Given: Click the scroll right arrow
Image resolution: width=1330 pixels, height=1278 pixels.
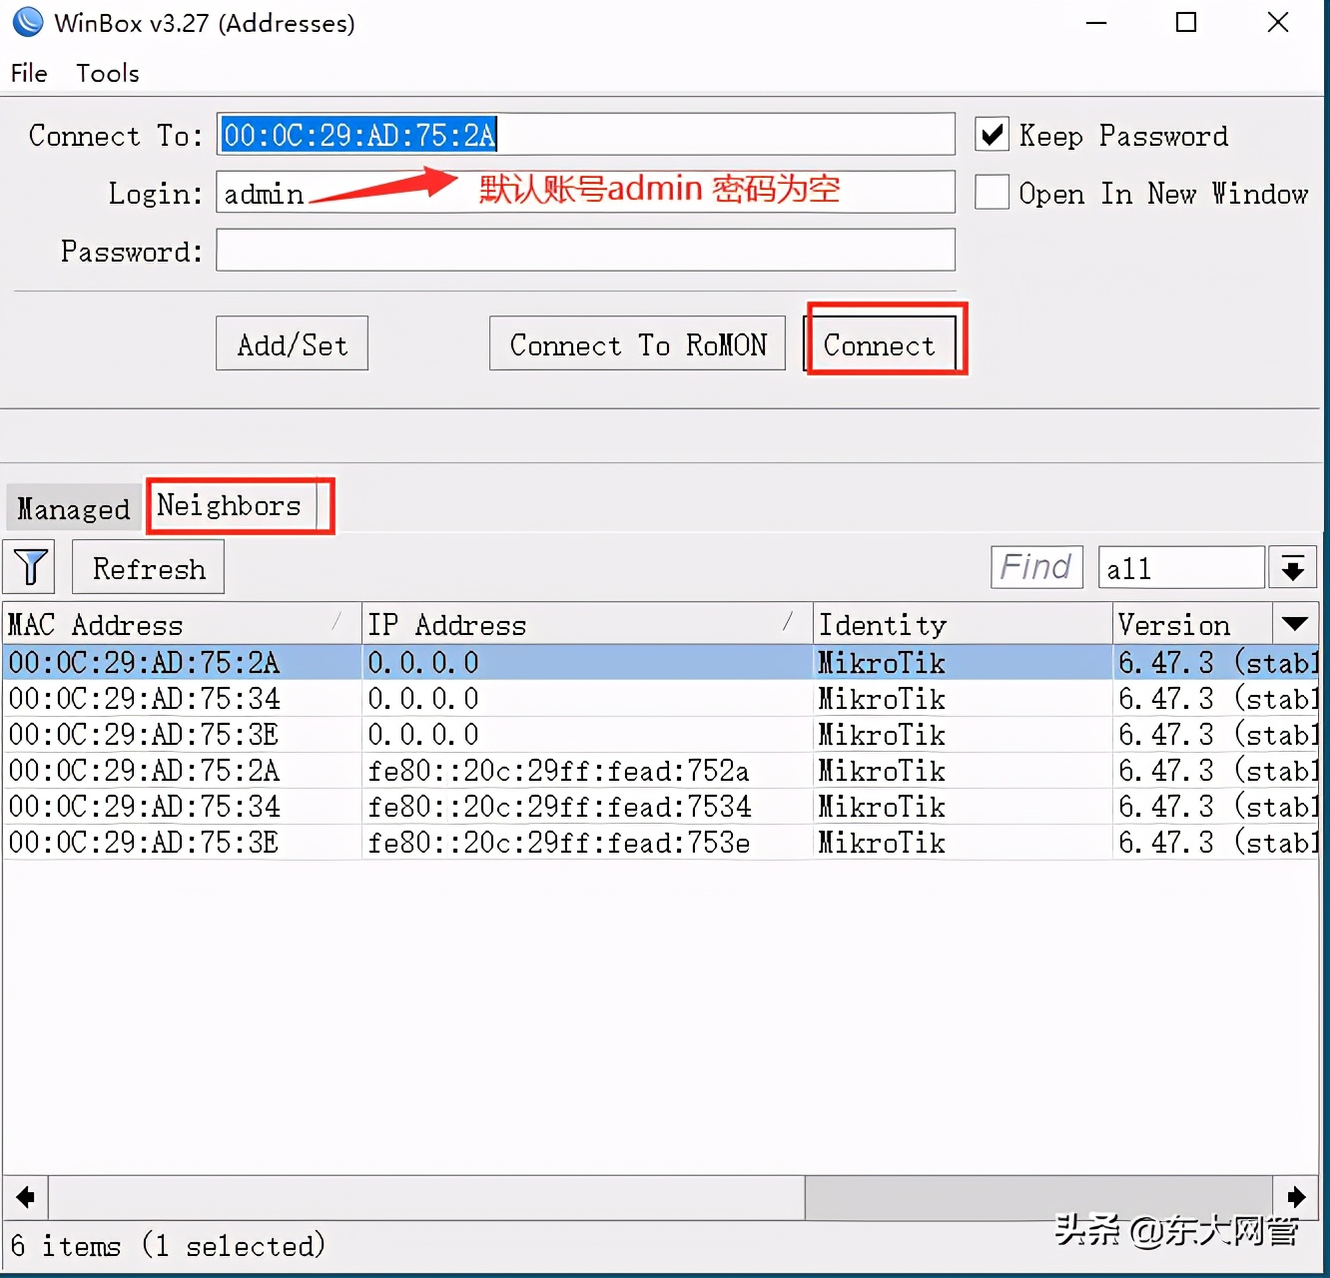Looking at the screenshot, I should 1296,1196.
